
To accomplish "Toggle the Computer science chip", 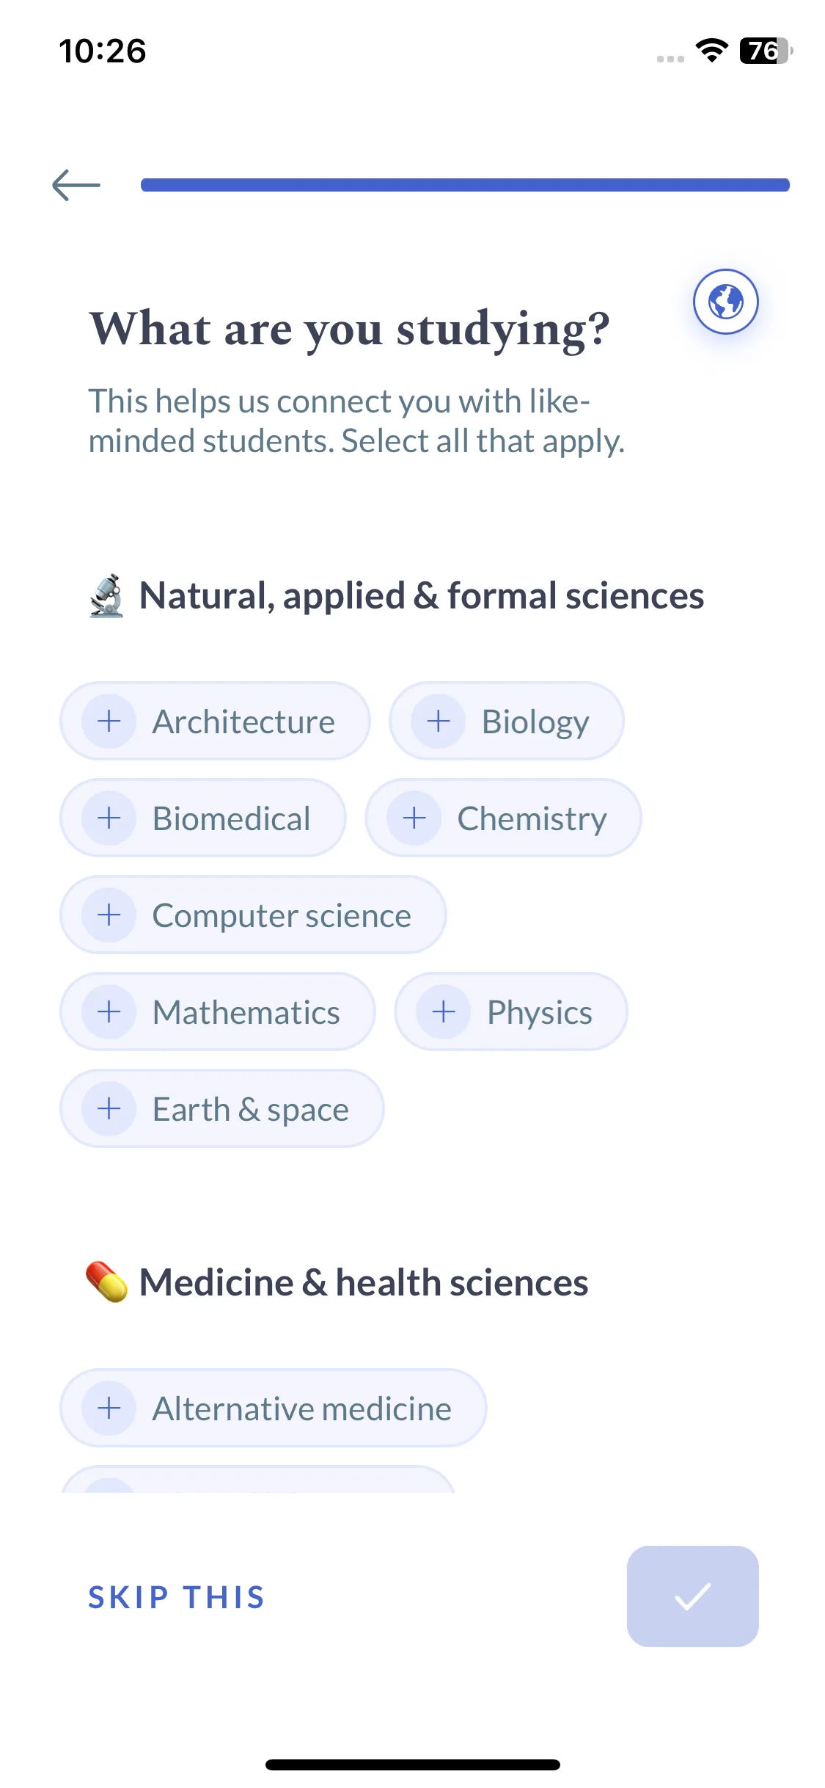I will point(253,915).
